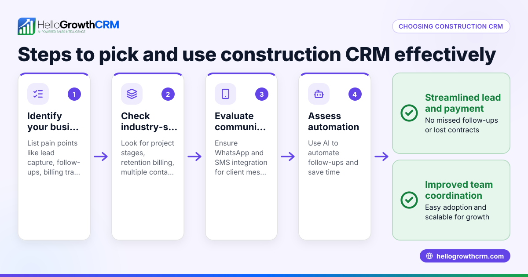Select the 'Assess automation' heading
Screen dimensions: 528x277
pos(334,121)
